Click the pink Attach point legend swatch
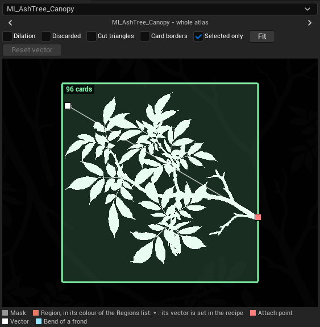This screenshot has height=327, width=320. pos(253,313)
